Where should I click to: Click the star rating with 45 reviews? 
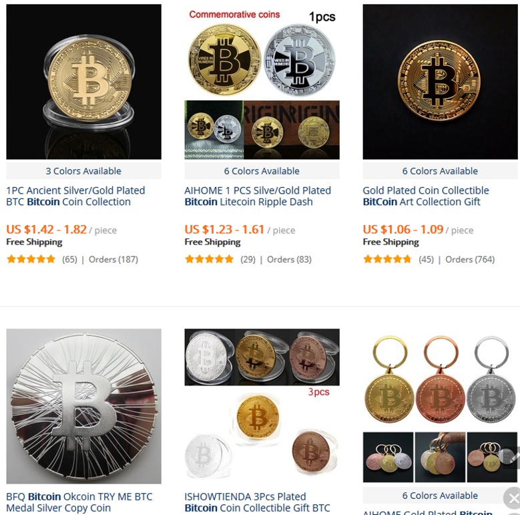click(387, 259)
